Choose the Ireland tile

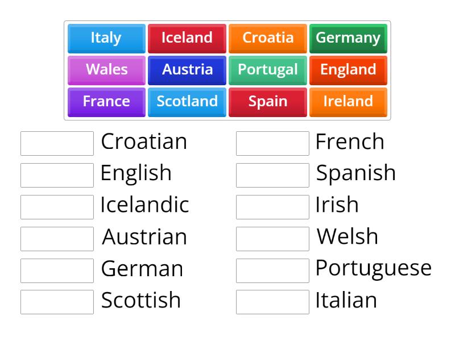tap(348, 102)
